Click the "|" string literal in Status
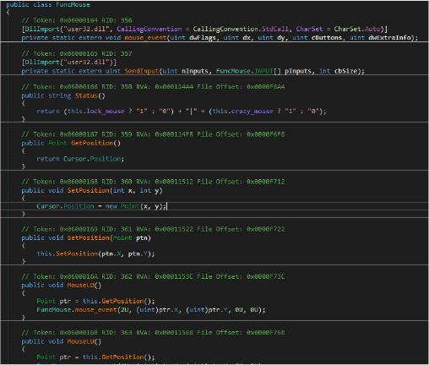429x365 pixels. [x=192, y=112]
